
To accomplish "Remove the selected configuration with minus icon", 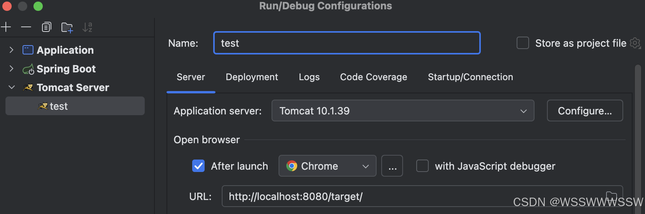I will coord(26,27).
